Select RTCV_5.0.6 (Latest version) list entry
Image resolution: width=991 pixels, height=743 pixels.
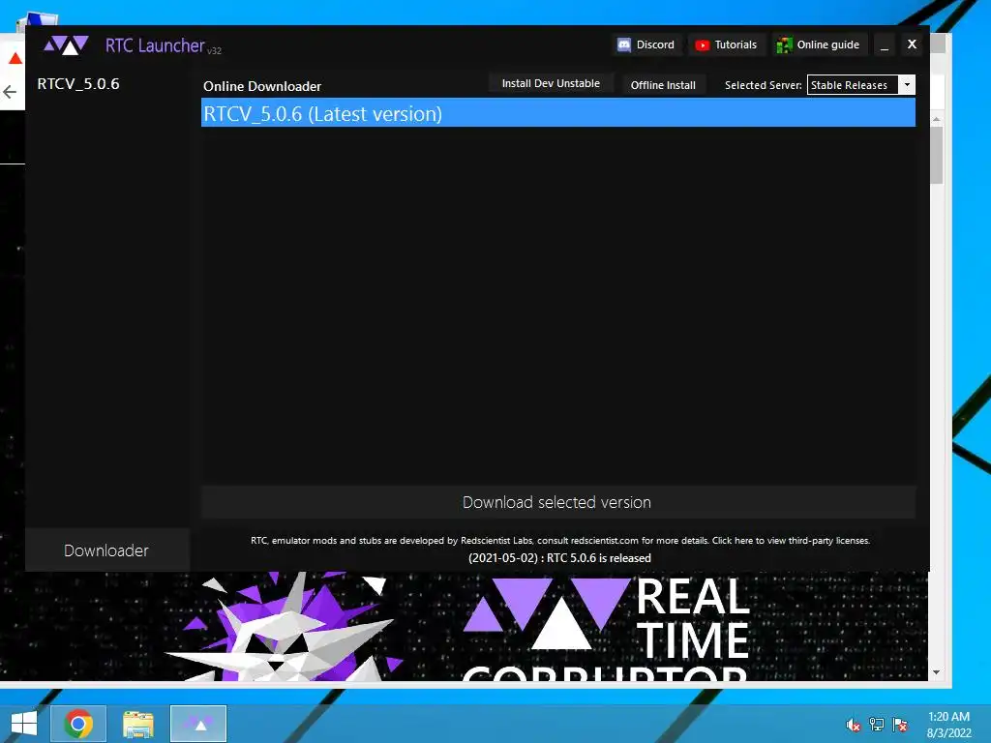click(558, 113)
